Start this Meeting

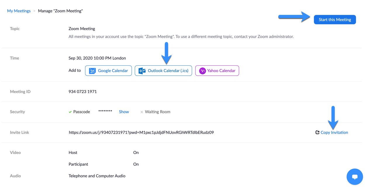point(335,20)
